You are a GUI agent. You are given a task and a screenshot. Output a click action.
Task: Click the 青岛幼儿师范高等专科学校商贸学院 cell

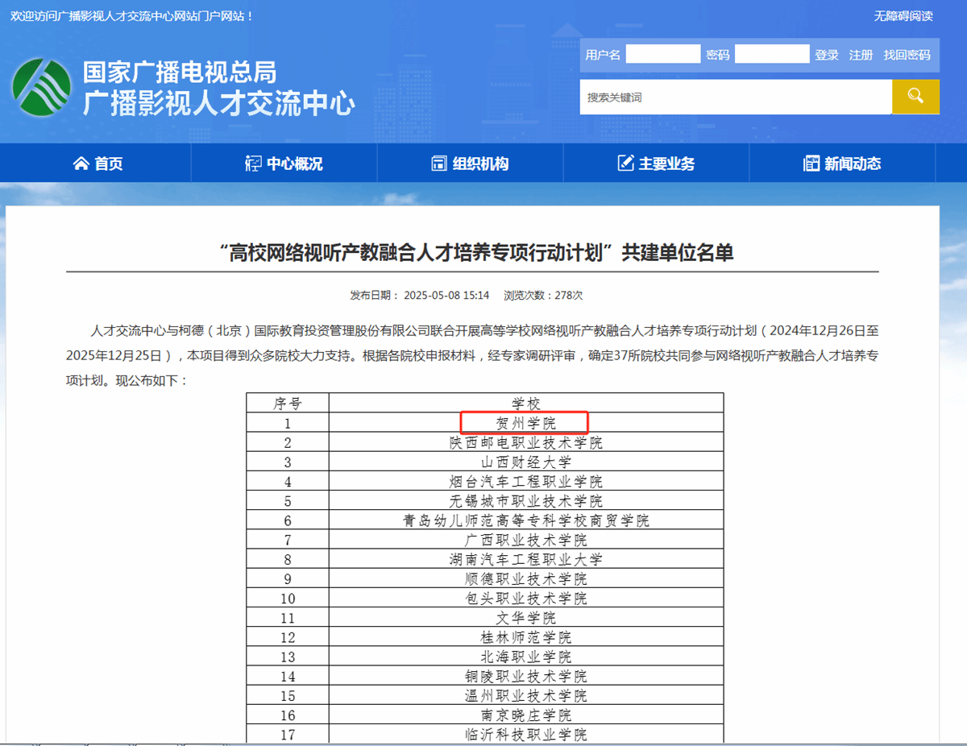click(x=526, y=520)
